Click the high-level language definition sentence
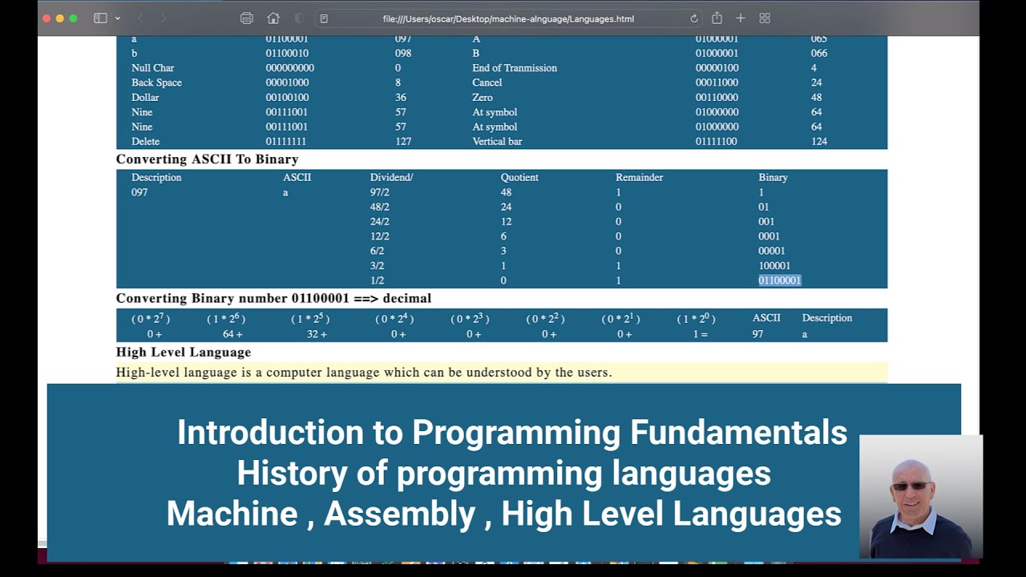The width and height of the screenshot is (1026, 577). tap(364, 373)
